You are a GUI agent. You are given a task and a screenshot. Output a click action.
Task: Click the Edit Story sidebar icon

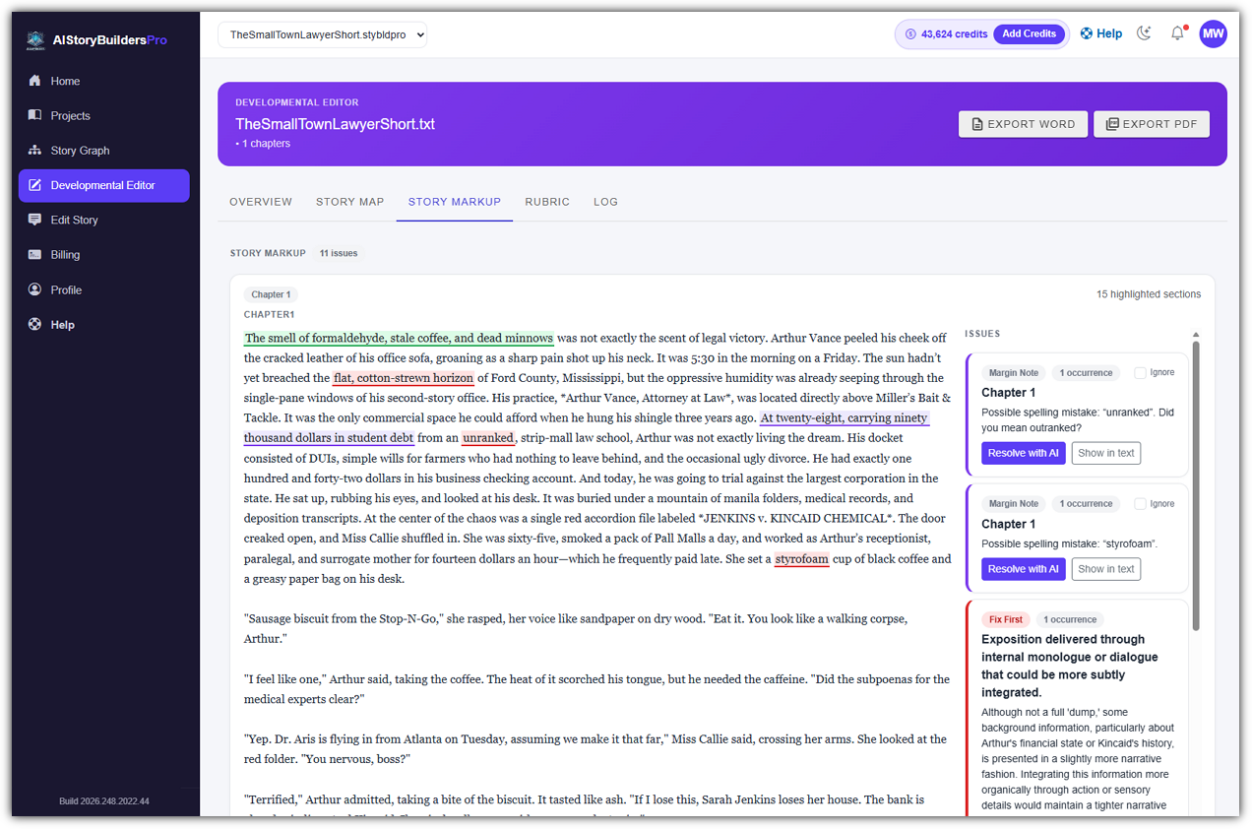click(35, 220)
